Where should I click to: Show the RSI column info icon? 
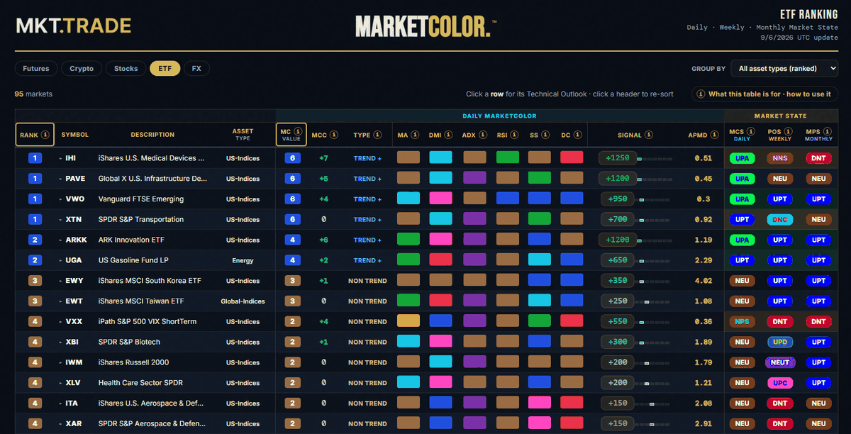515,135
